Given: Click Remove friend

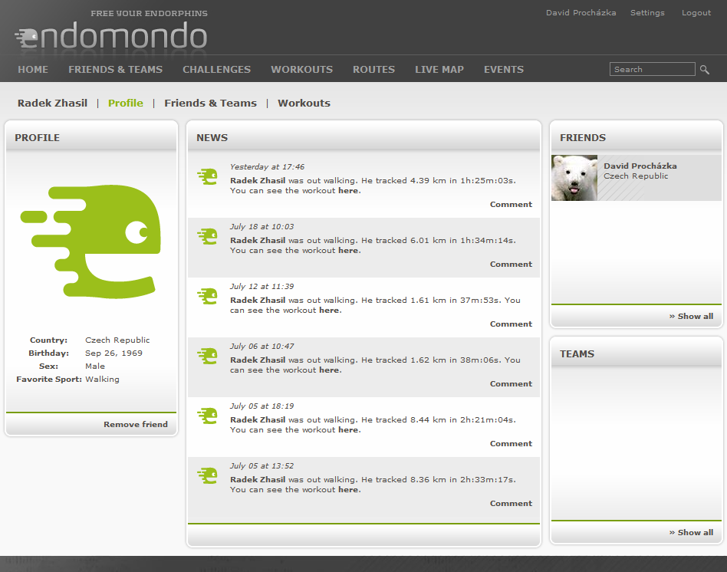Looking at the screenshot, I should tap(136, 424).
